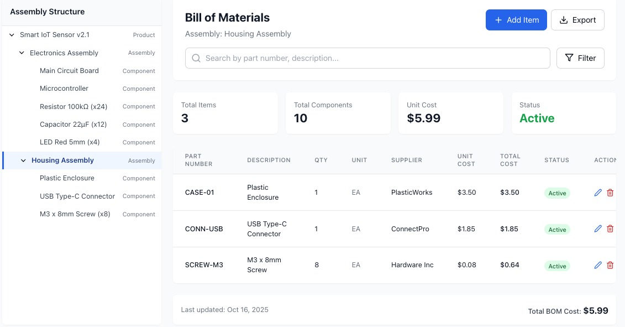Screen dimensions: 625x327
Task: Collapse the Housing Assembly chevron
Action: pos(23,160)
